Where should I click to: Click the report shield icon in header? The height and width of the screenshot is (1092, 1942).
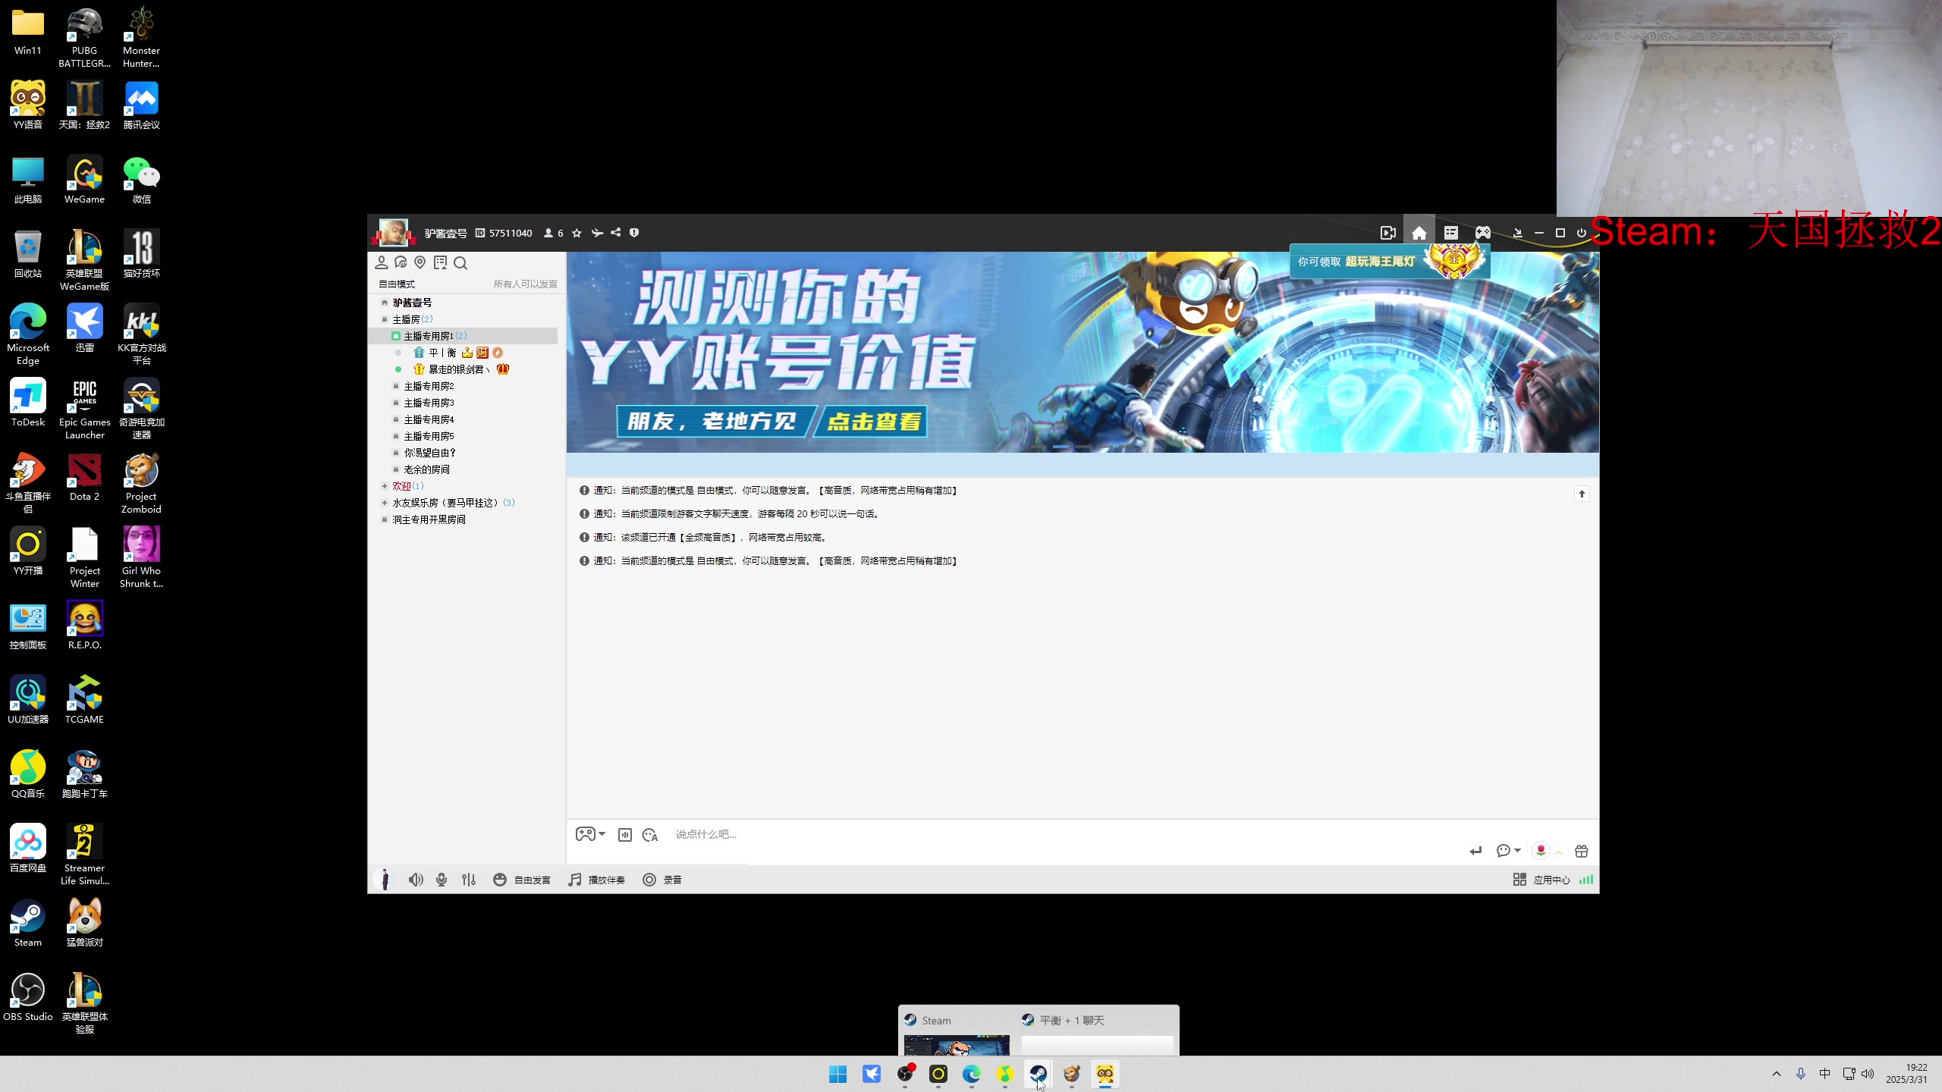coord(634,233)
